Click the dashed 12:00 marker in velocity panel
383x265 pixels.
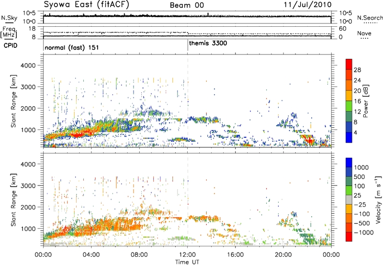pos(188,200)
